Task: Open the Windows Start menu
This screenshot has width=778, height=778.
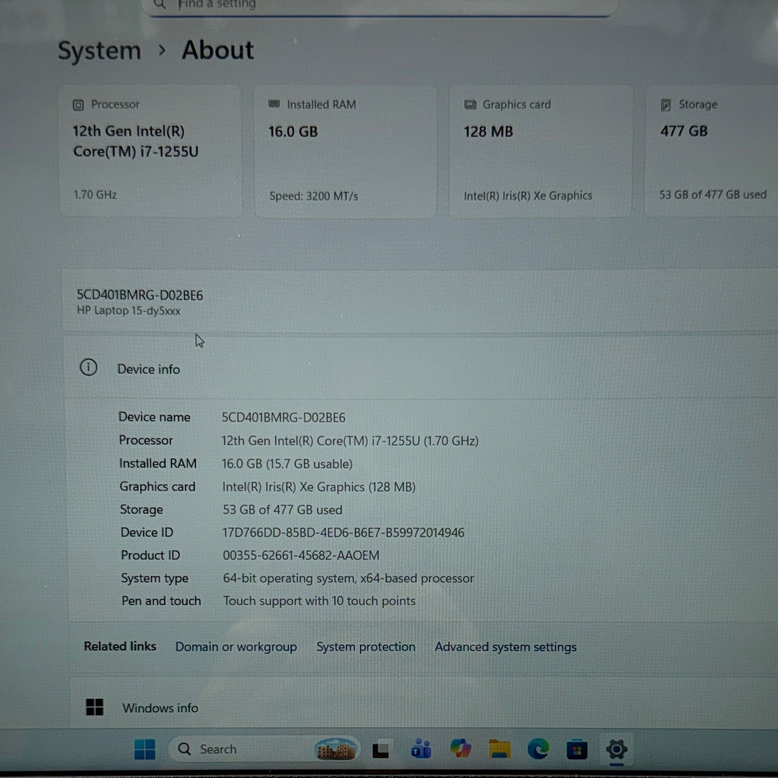Action: (x=144, y=749)
